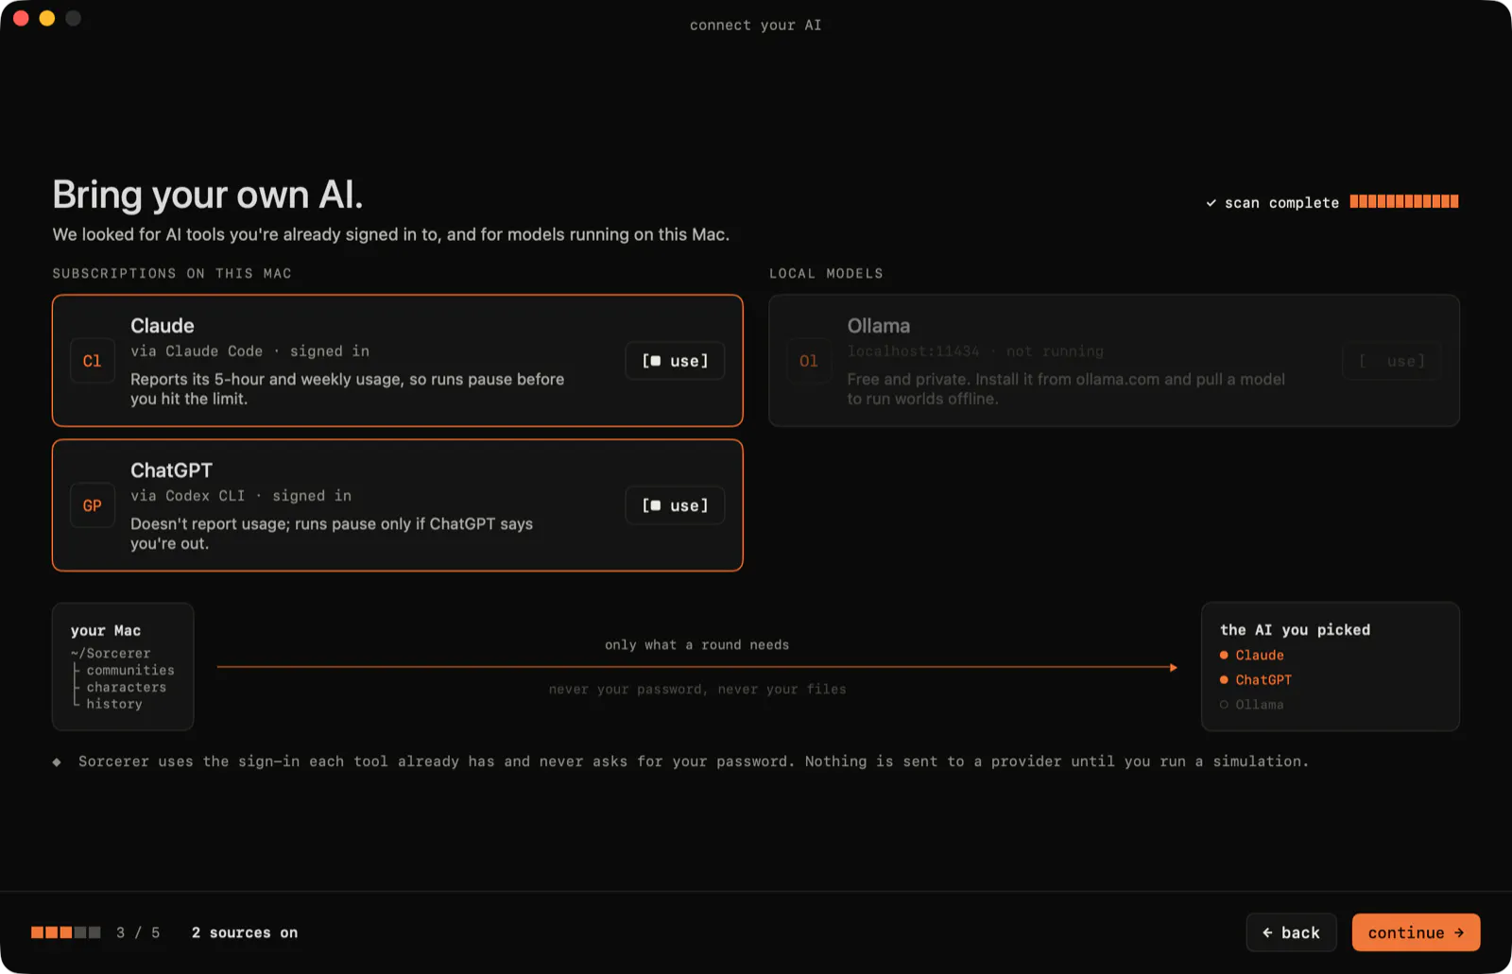Viewport: 1512px width, 974px height.
Task: Select the Claude card title
Action: click(163, 326)
